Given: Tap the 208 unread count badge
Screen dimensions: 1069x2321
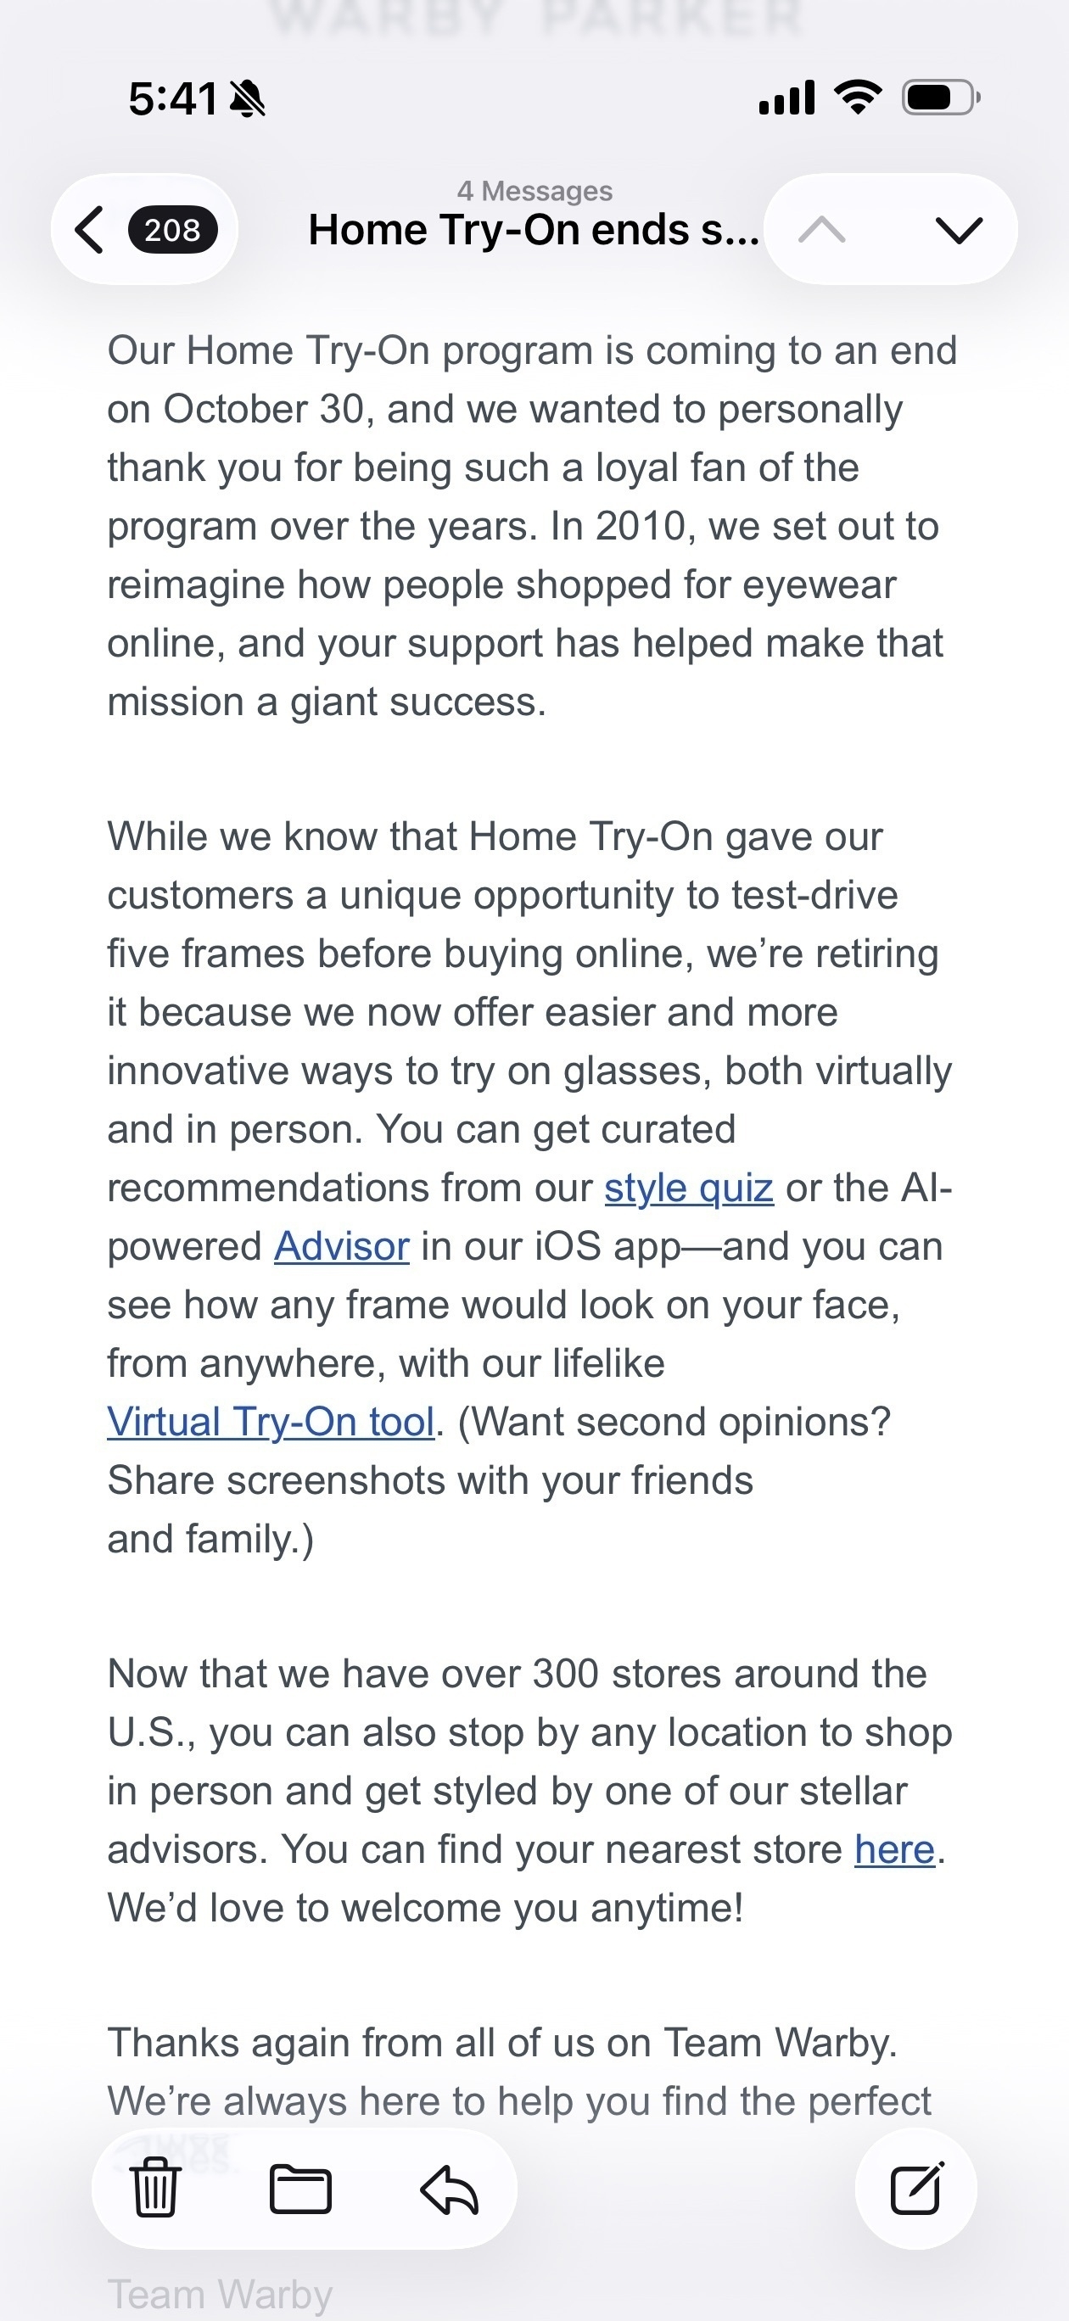Looking at the screenshot, I should (x=172, y=230).
